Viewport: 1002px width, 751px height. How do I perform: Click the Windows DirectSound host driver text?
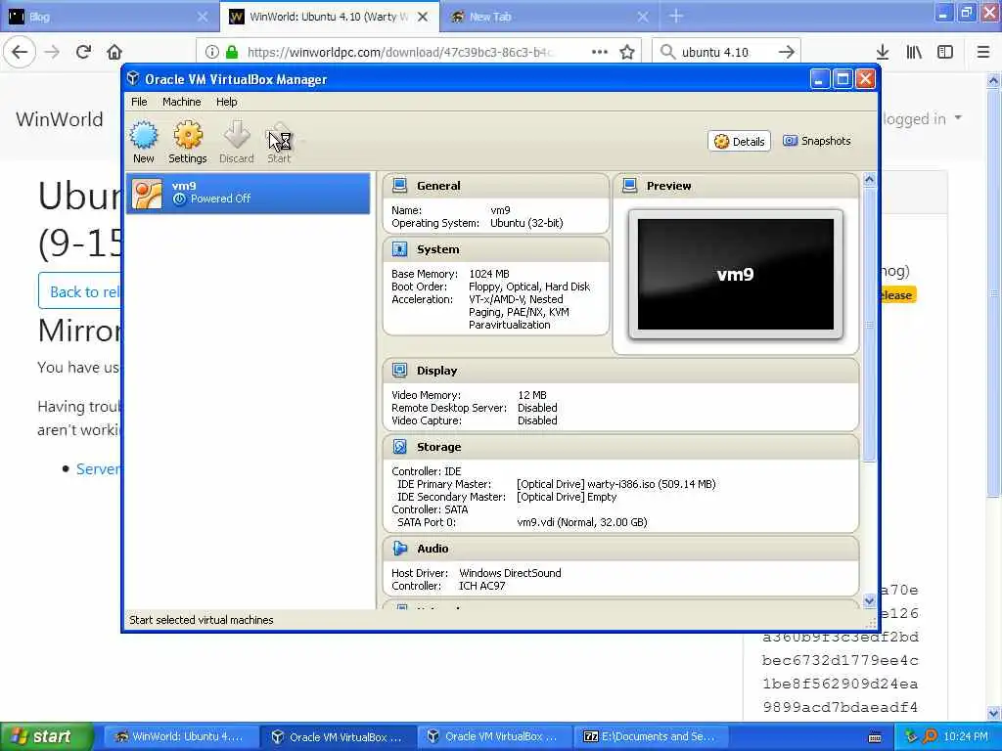click(x=510, y=573)
